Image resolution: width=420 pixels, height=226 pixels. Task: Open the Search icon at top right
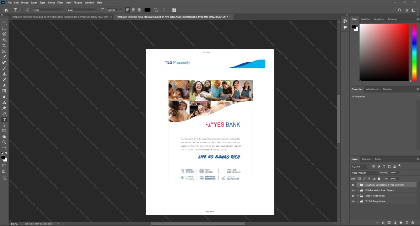coord(400,10)
